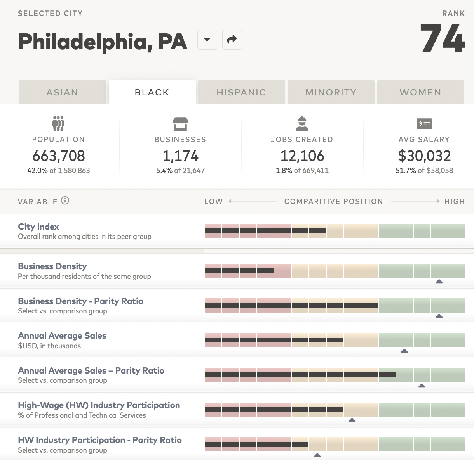Click the info icon next to VARIABLE
This screenshot has width=474, height=460.
(65, 201)
